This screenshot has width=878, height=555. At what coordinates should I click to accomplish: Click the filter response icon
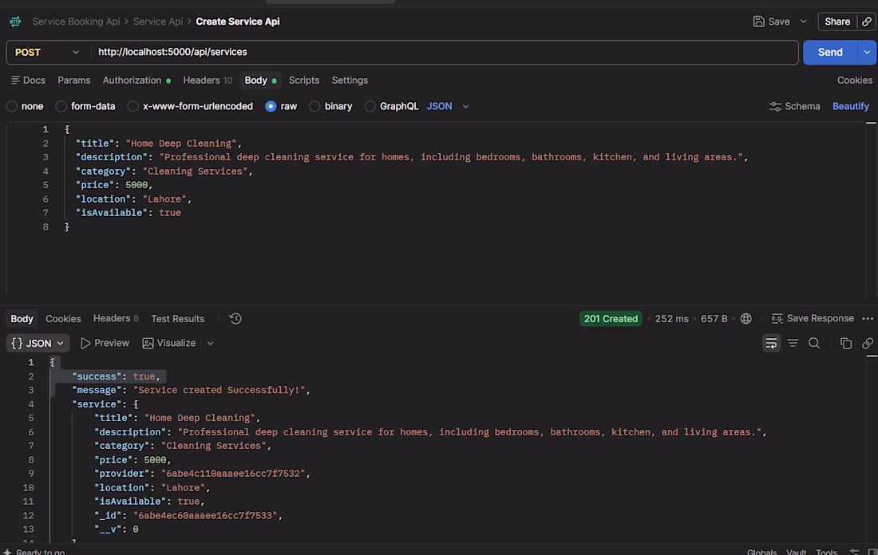[x=793, y=343]
